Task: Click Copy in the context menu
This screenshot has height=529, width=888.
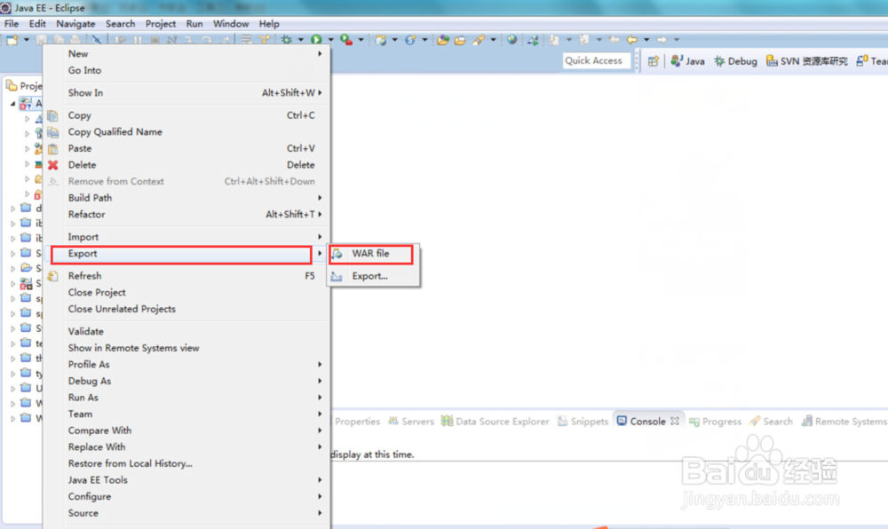Action: pyautogui.click(x=186, y=115)
